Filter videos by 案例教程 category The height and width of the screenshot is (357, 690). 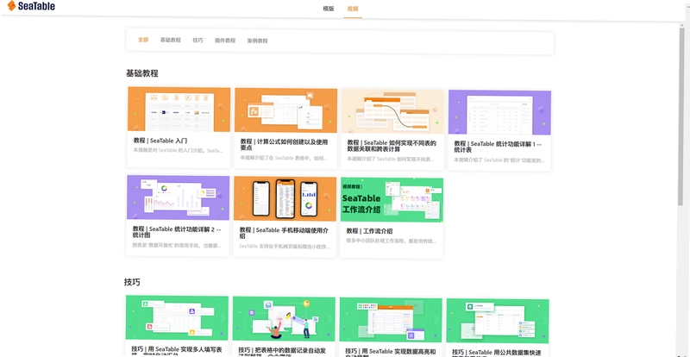pyautogui.click(x=257, y=41)
